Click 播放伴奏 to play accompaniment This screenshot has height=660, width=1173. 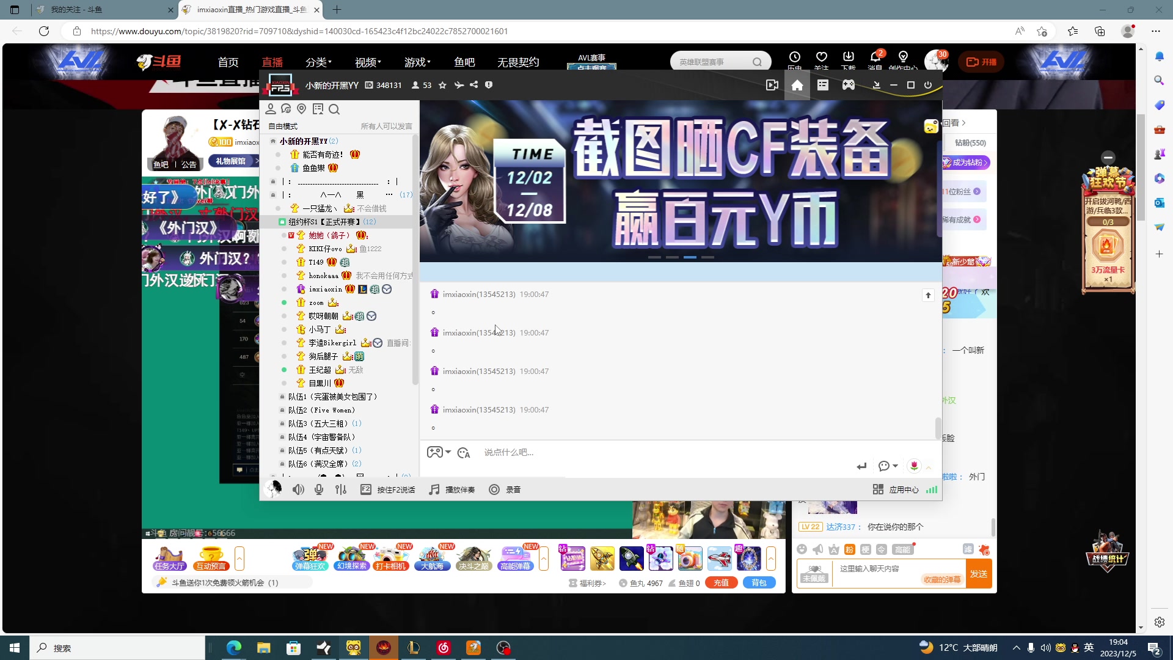coord(452,490)
